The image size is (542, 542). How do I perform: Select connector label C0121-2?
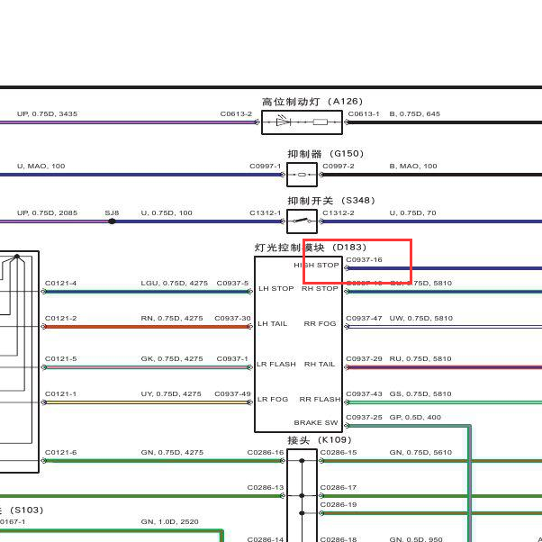click(61, 318)
